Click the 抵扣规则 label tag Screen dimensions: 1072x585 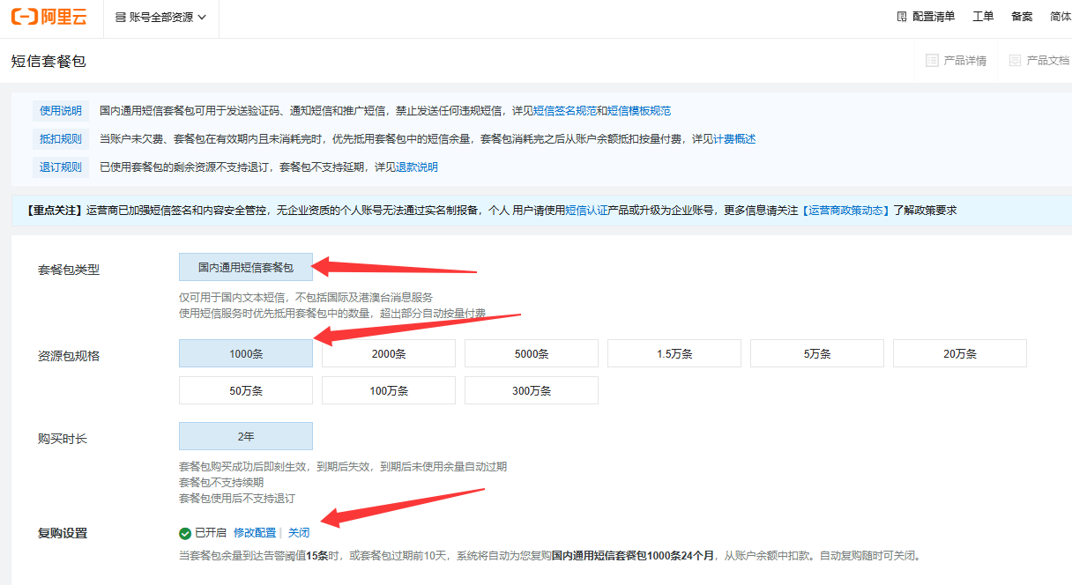coord(61,139)
